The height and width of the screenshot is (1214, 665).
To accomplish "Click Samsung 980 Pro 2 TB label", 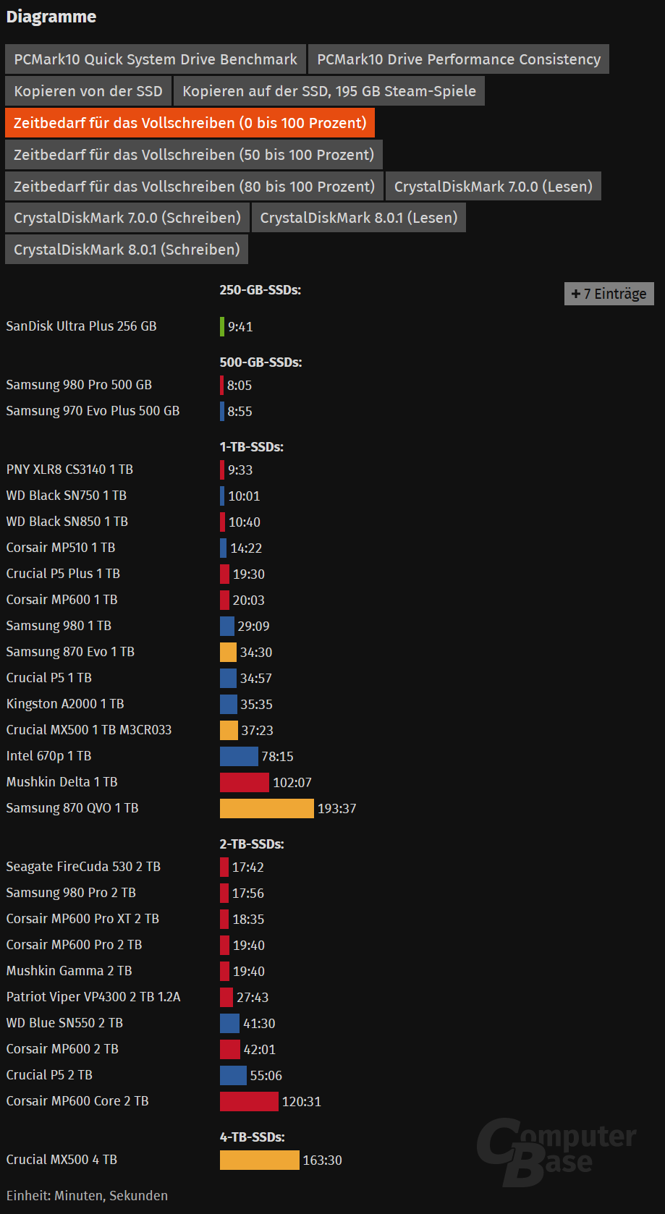I will [71, 893].
